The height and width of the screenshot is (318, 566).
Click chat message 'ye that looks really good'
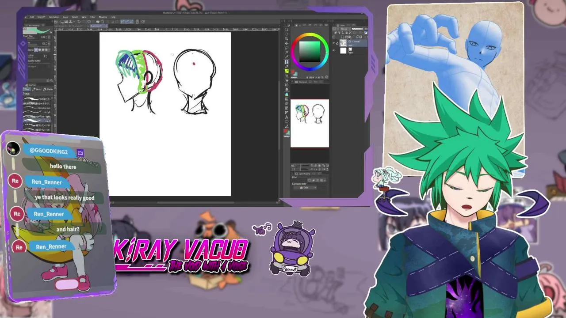coord(65,197)
